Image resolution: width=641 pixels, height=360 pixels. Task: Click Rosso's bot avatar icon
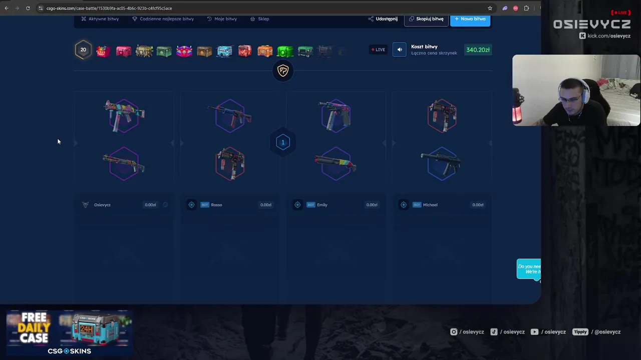pyautogui.click(x=191, y=204)
